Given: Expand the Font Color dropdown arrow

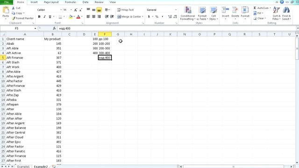Looking at the screenshot, I should coord(82,17).
